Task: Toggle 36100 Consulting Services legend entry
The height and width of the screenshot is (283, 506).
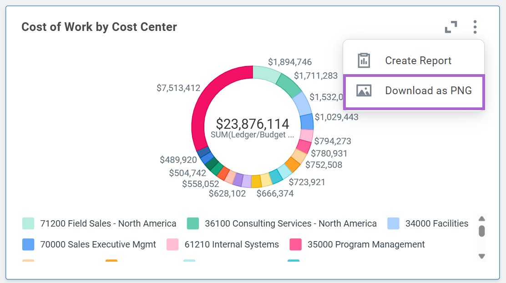Action: tap(282, 223)
